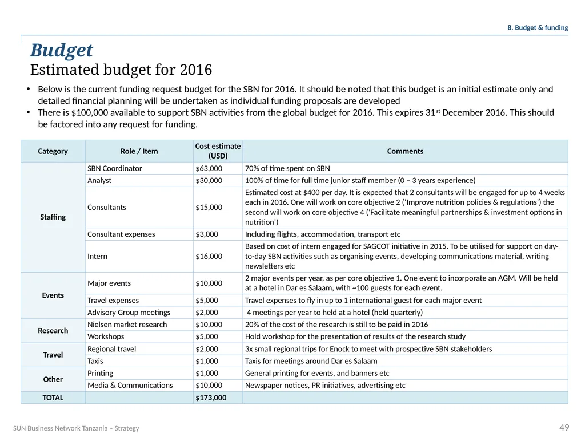The width and height of the screenshot is (585, 438).
Task: Select the Travel expenses '$5,000' cost cell
Action: point(218,300)
